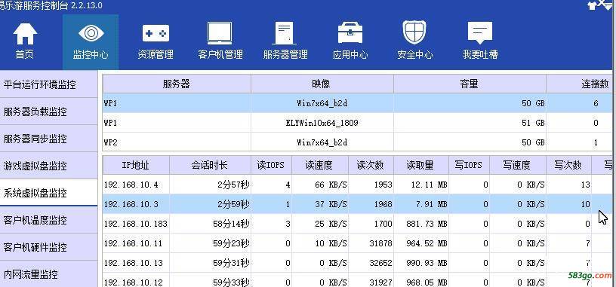Sort by 容量 column header
The width and height of the screenshot is (616, 287).
point(470,84)
